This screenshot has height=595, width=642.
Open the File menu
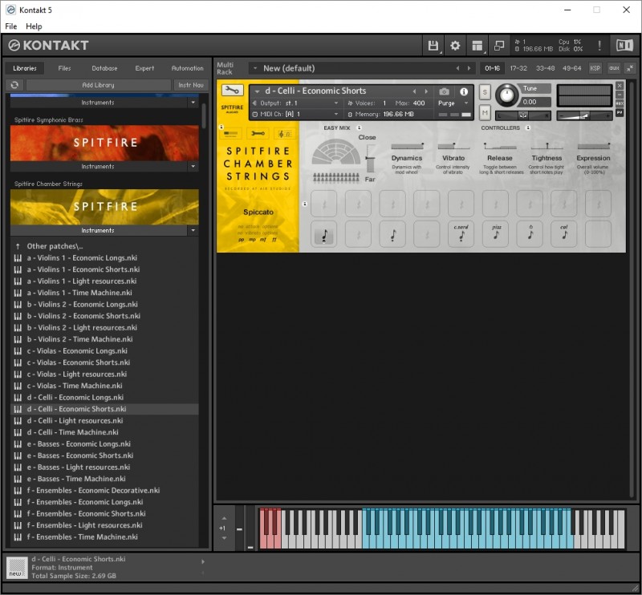point(11,26)
